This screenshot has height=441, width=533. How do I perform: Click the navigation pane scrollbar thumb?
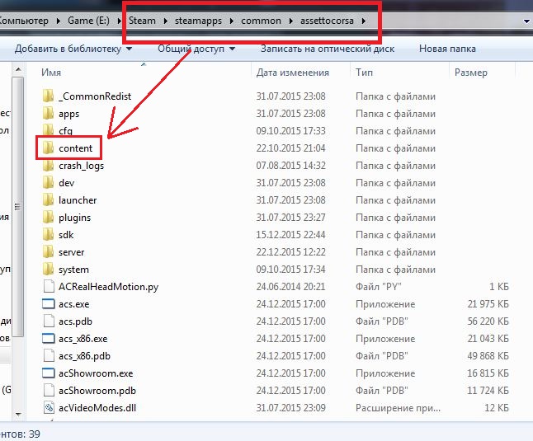18,207
